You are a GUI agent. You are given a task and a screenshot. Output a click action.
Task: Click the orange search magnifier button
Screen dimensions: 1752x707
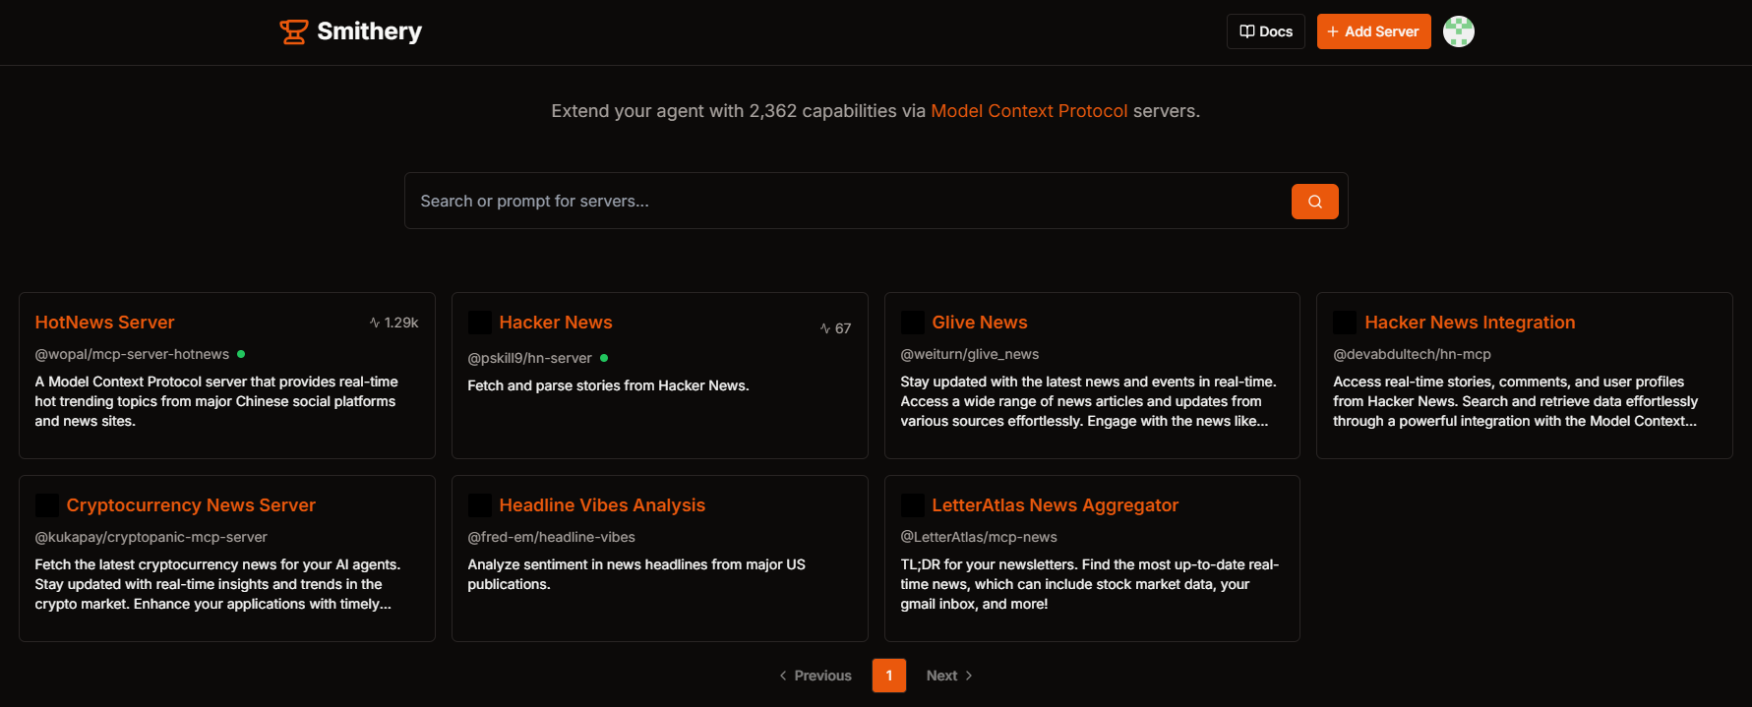[x=1314, y=202]
